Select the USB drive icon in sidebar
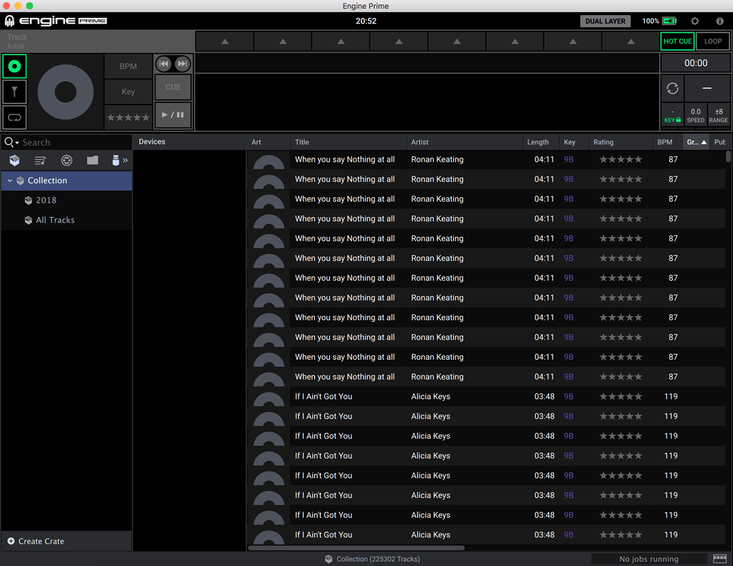733x566 pixels. point(117,160)
